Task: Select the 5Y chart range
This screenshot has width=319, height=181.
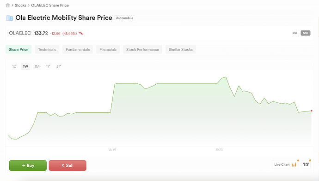Action: click(x=59, y=66)
